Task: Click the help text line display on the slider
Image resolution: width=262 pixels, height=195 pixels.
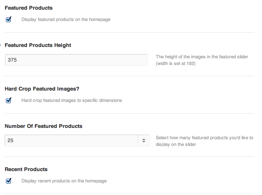Action: 176,144
